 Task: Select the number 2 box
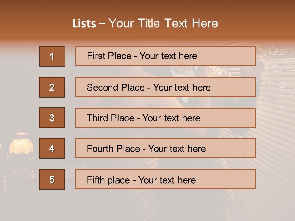click(x=52, y=87)
